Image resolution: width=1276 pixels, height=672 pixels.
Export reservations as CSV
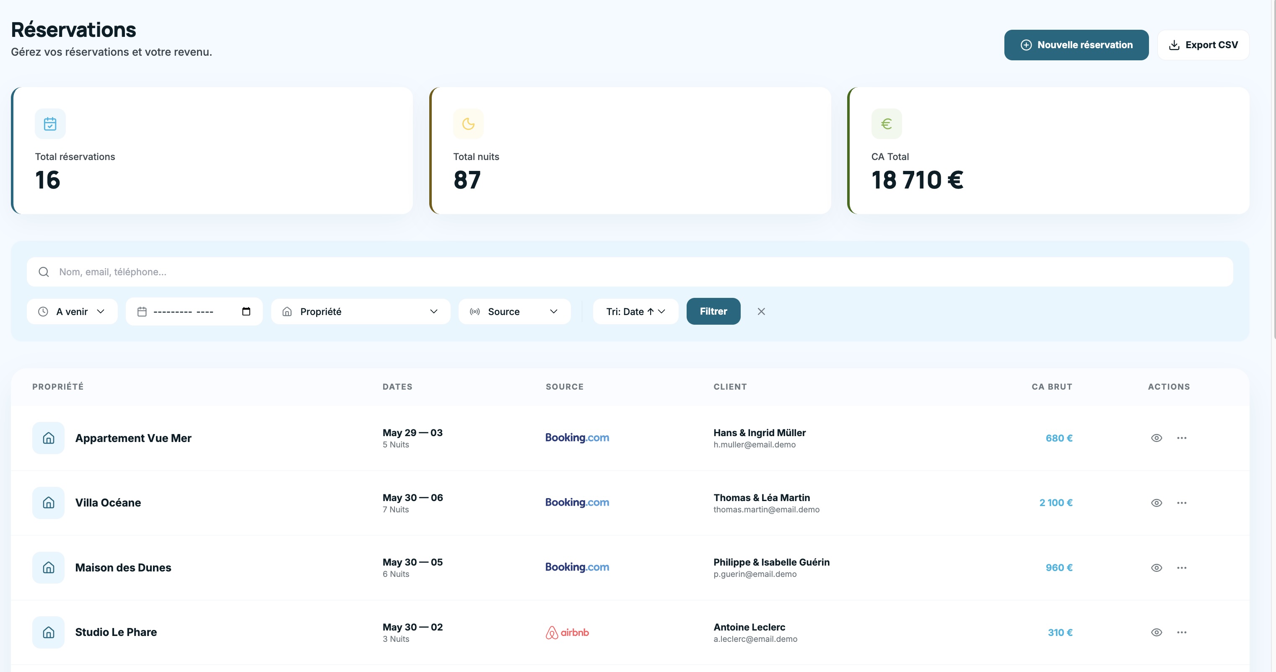1203,45
